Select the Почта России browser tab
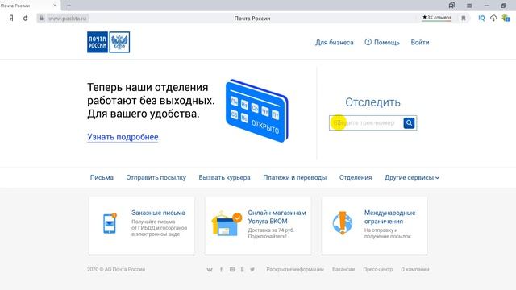Image resolution: width=516 pixels, height=290 pixels. [x=30, y=6]
